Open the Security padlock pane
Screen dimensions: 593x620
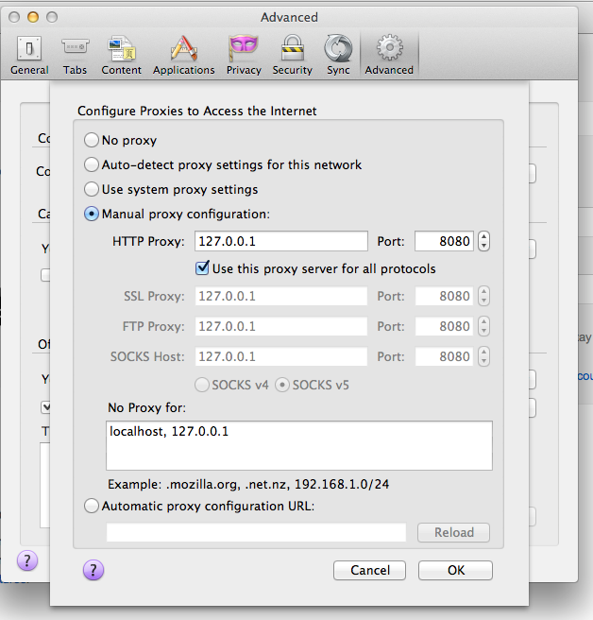click(292, 55)
